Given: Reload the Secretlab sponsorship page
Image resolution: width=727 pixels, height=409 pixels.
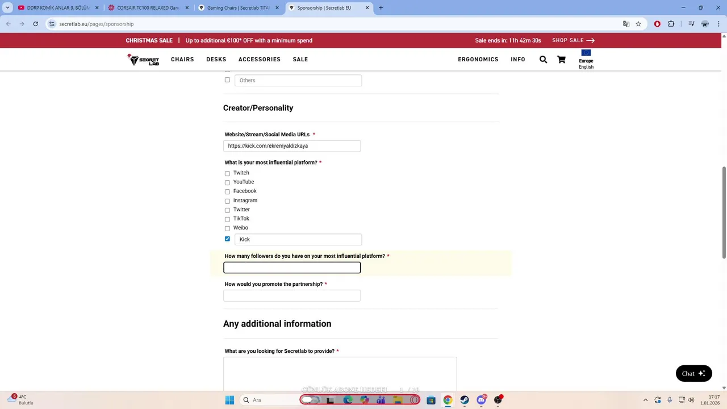Looking at the screenshot, I should [35, 24].
